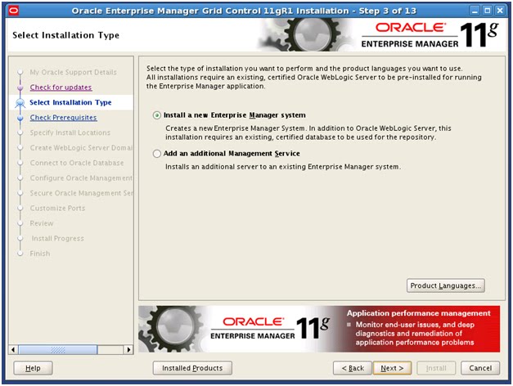Click right arrow of steps panel scrollbar
Image resolution: width=513 pixels, height=386 pixels.
pyautogui.click(x=128, y=350)
